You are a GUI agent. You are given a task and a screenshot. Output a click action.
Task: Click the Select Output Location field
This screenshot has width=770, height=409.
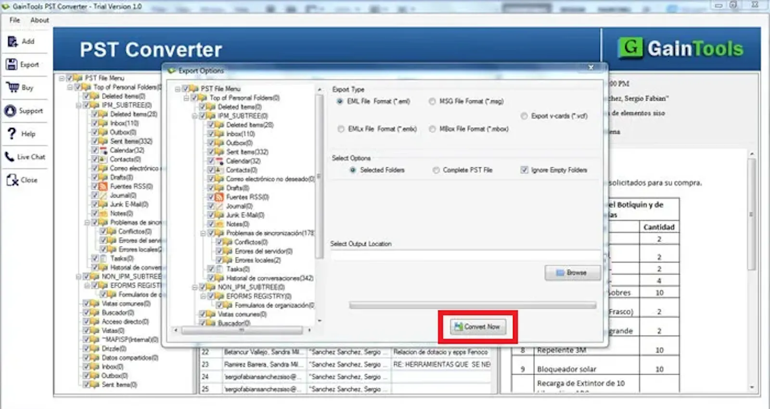(466, 256)
